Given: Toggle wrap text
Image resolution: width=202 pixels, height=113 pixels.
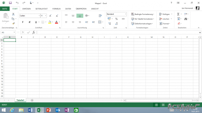Looking at the screenshot, I should [x=100, y=16].
